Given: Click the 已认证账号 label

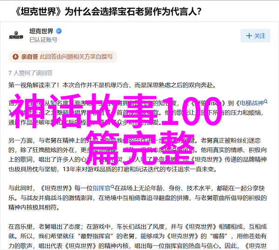Looking at the screenshot, I should tap(43, 39).
